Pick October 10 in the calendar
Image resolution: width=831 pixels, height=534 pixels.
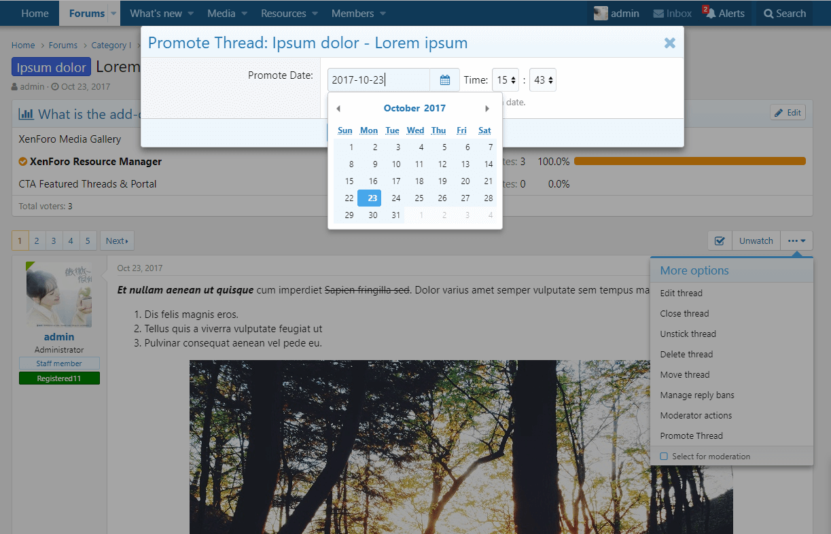[393, 164]
